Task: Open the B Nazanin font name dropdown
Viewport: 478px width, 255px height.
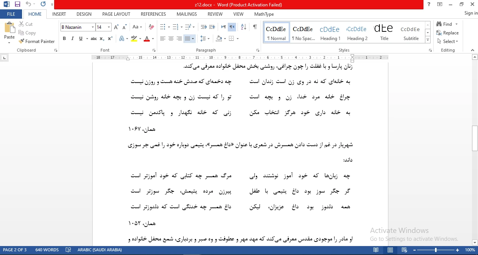Action: point(93,27)
